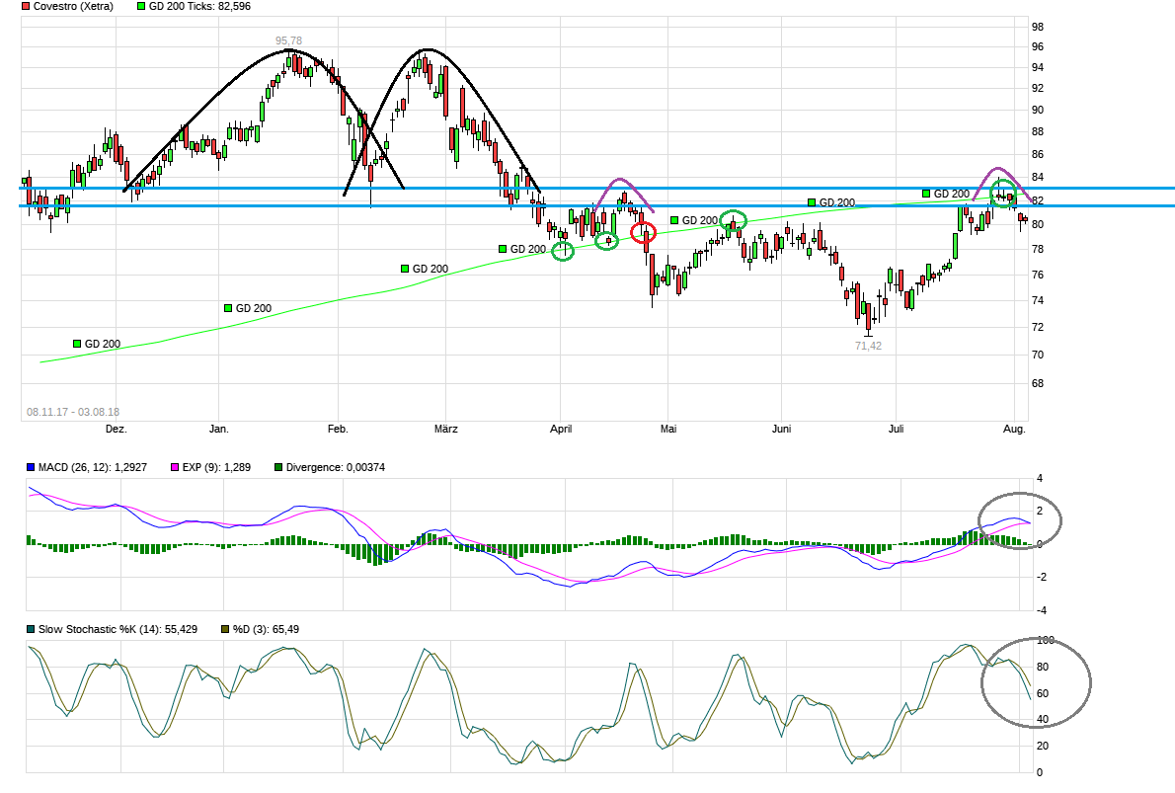
Task: Click the gray ellipse on the MACD panel
Action: click(x=1020, y=518)
